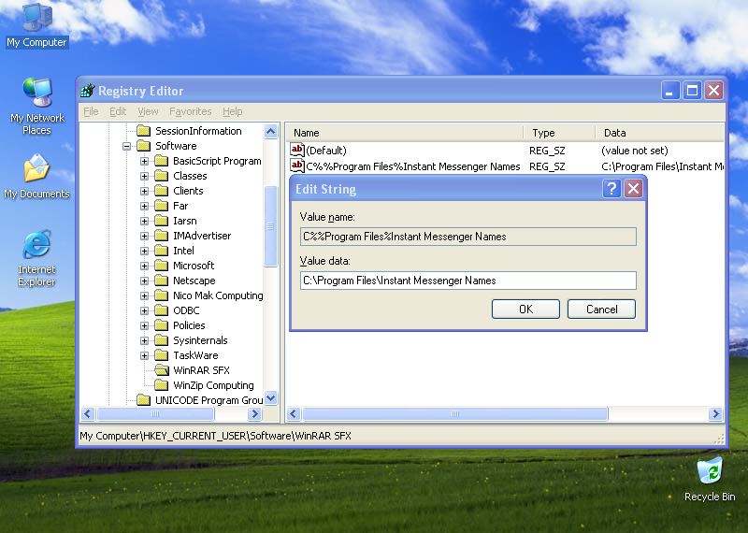Click the Microsoft folder icon
Image resolution: width=748 pixels, height=533 pixels.
pos(161,266)
